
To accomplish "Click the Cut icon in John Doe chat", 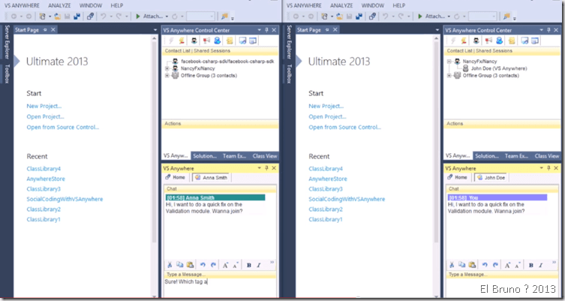I will pos(452,264).
